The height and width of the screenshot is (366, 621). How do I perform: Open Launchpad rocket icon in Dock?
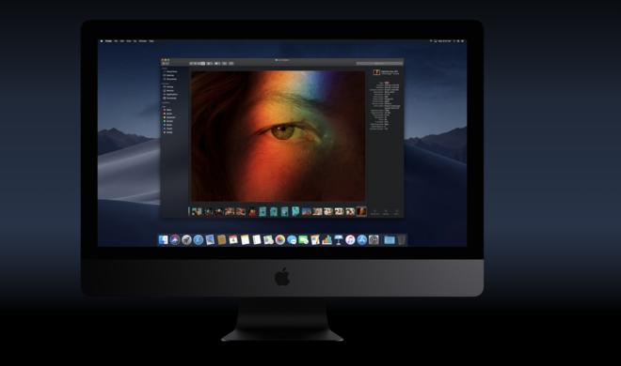click(186, 239)
